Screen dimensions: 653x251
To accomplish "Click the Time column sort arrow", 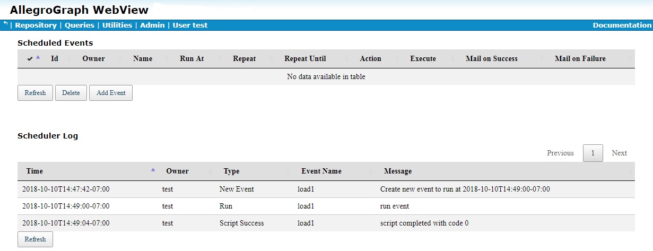I will [x=153, y=170].
